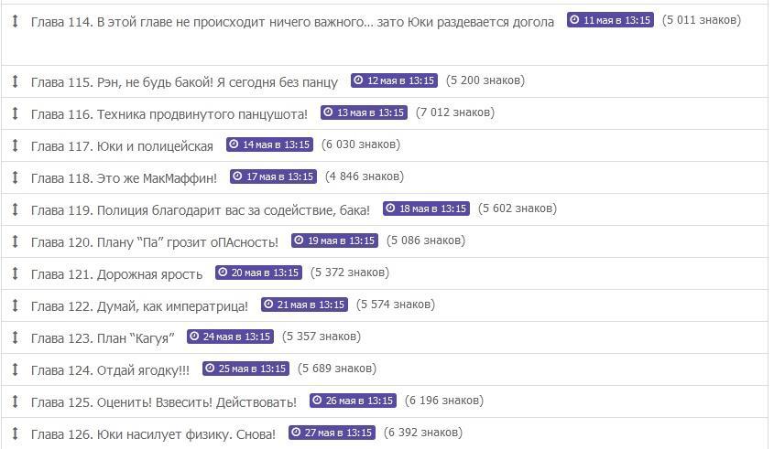This screenshot has height=449, width=774.
Task: Click the sort arrow icon for Глава 120
Action: click(x=15, y=241)
